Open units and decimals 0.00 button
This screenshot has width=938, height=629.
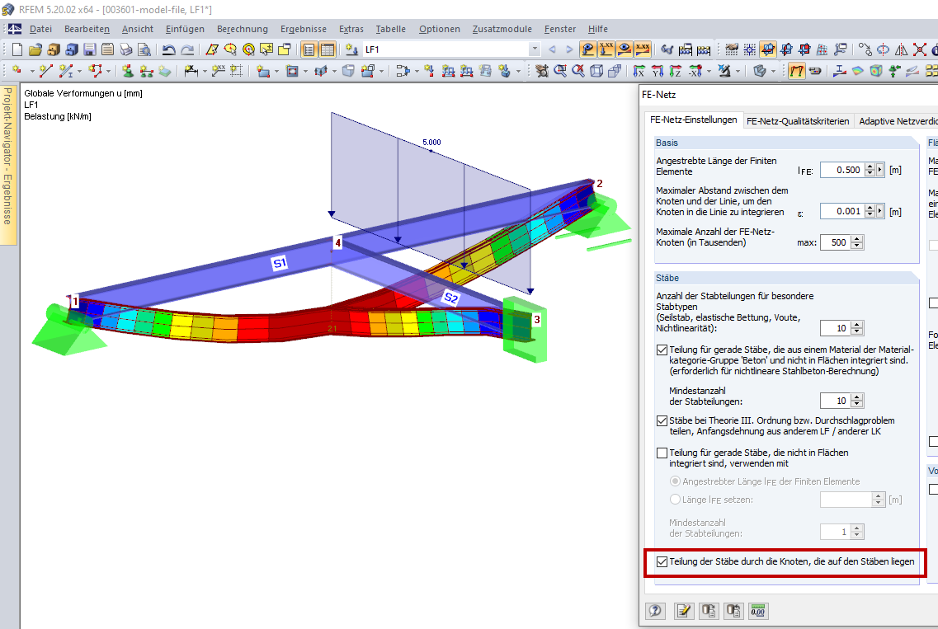[758, 611]
